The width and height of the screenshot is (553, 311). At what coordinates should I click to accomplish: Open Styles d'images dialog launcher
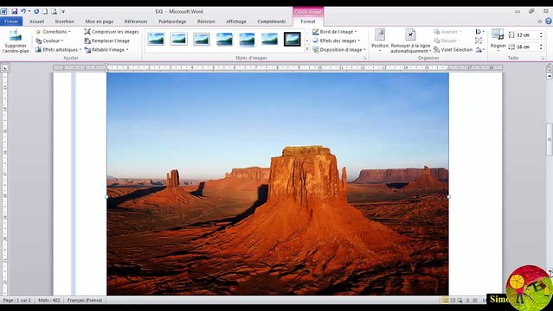365,58
